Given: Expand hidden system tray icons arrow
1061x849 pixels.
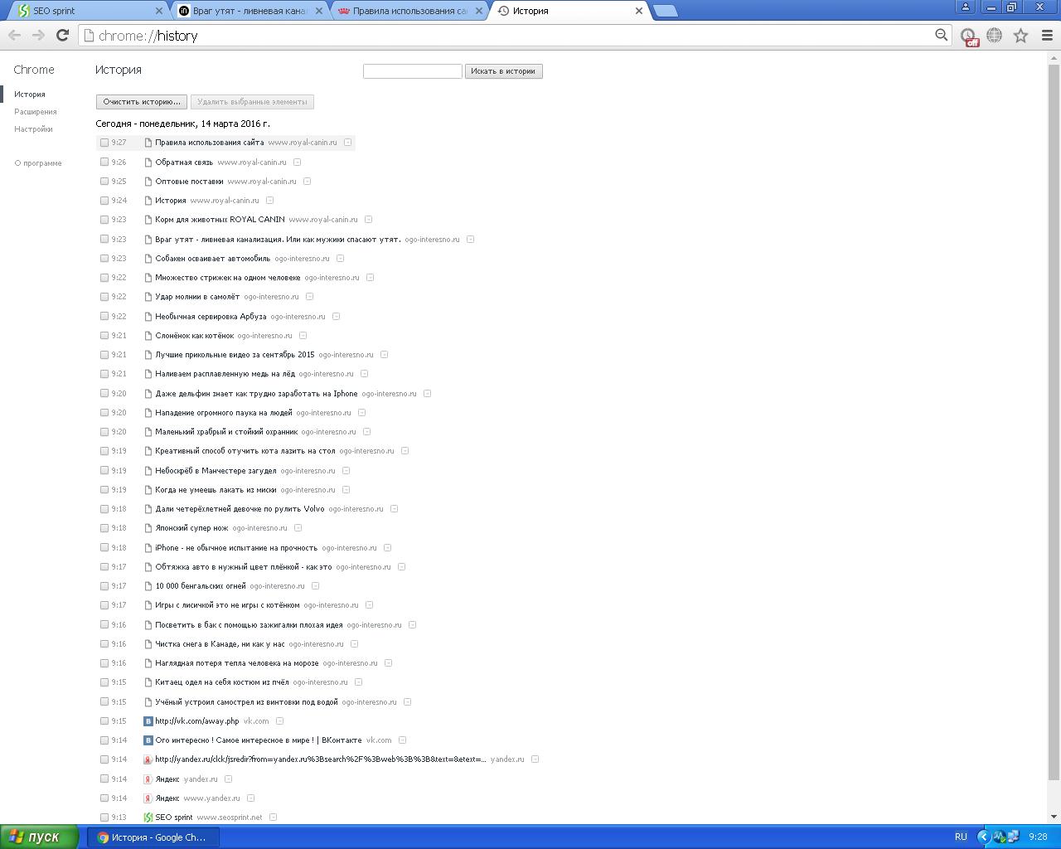Looking at the screenshot, I should 984,837.
